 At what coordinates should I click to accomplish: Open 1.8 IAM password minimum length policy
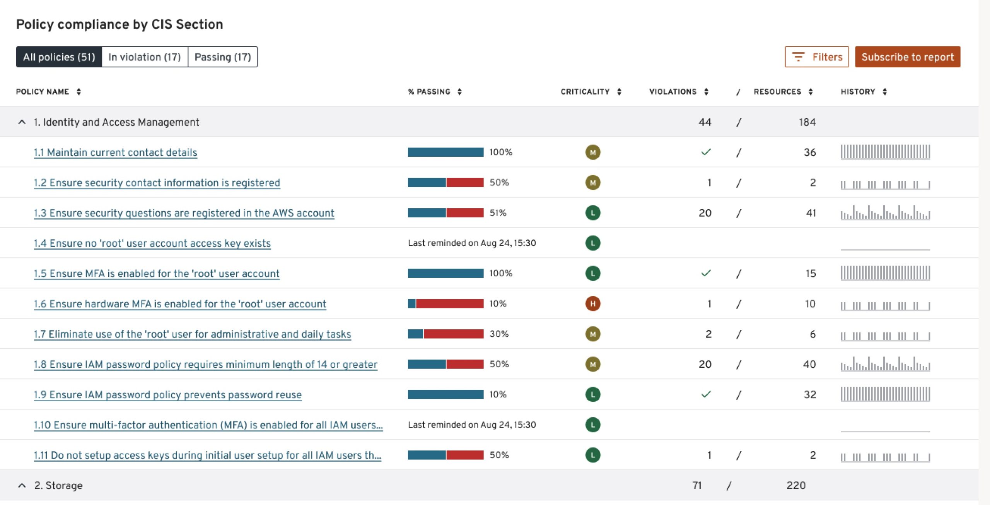(205, 365)
